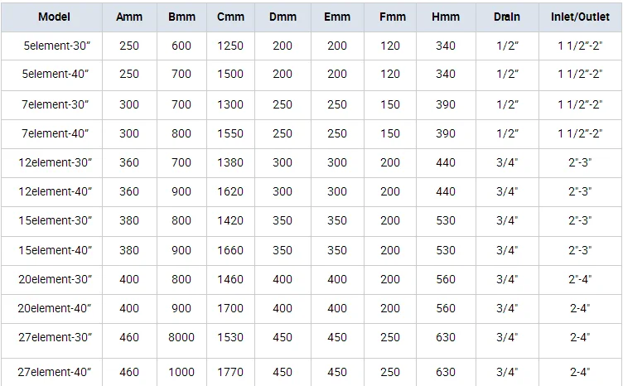This screenshot has width=623, height=386.
Task: Select the 1250 value in Cmm column
Action: (x=230, y=46)
